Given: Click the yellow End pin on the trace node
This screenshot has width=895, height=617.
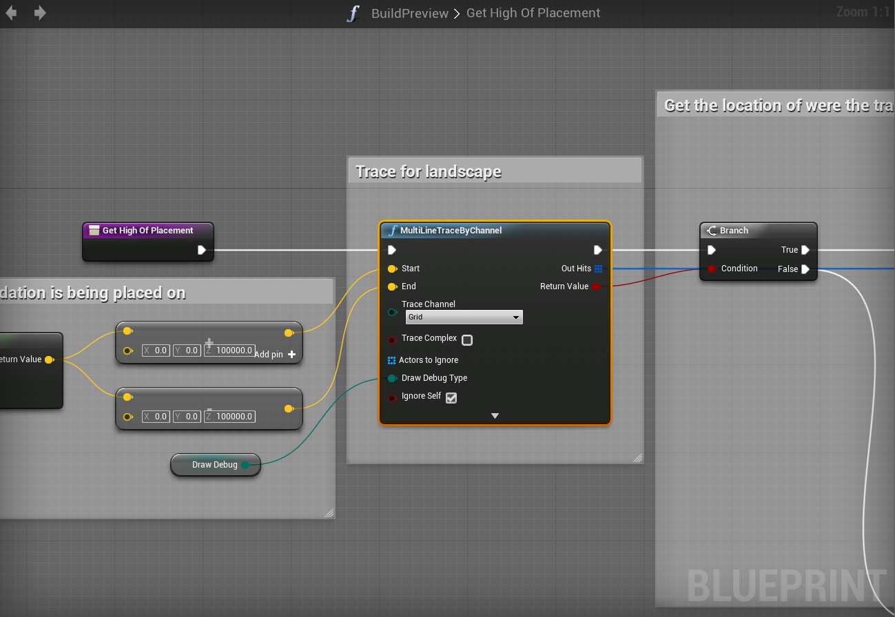Looking at the screenshot, I should (392, 286).
